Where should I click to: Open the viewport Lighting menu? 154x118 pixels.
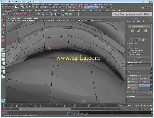(x=19, y=19)
